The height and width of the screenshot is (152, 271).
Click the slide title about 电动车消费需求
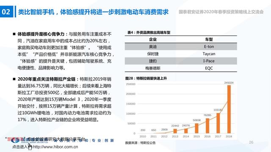pyautogui.click(x=93, y=12)
